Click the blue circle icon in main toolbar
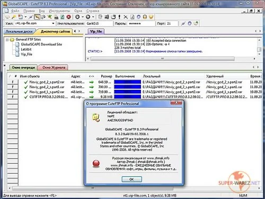 [139, 17]
